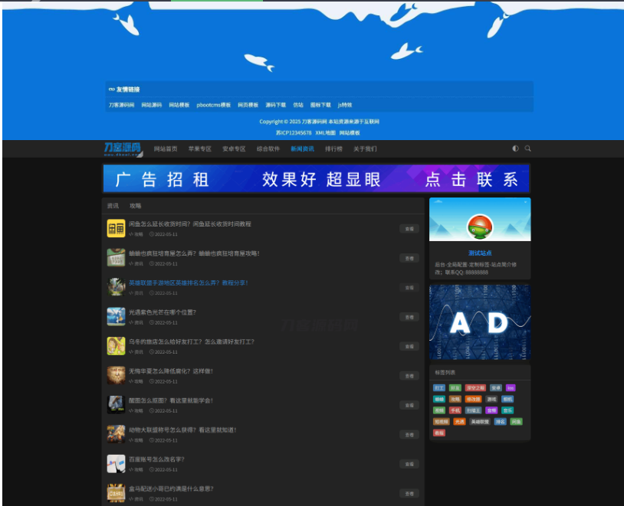The width and height of the screenshot is (624, 506).
Task: Click the 闲鱼 article thumbnail icon
Action: (x=116, y=228)
